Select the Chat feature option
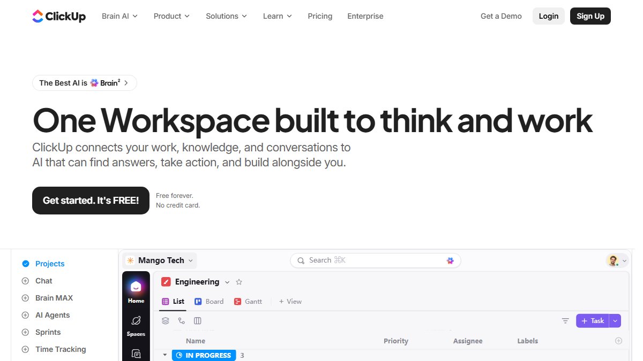 pos(37,281)
